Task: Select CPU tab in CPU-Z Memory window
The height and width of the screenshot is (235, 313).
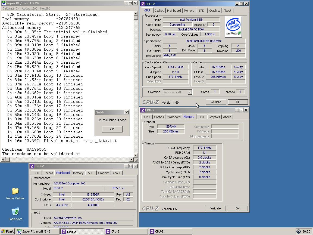Action: click(x=147, y=117)
